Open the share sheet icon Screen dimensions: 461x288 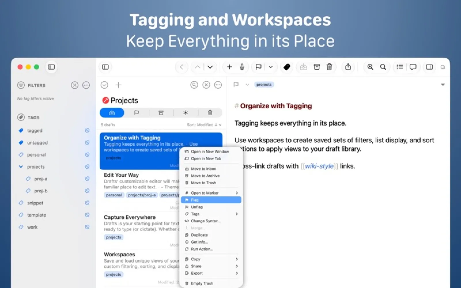click(348, 67)
